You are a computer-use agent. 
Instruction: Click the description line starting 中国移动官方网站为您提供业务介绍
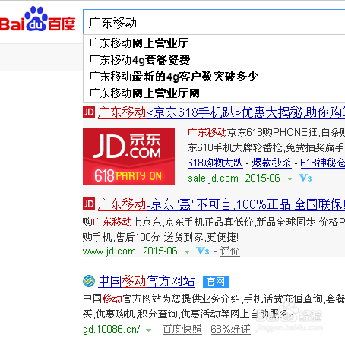214,298
